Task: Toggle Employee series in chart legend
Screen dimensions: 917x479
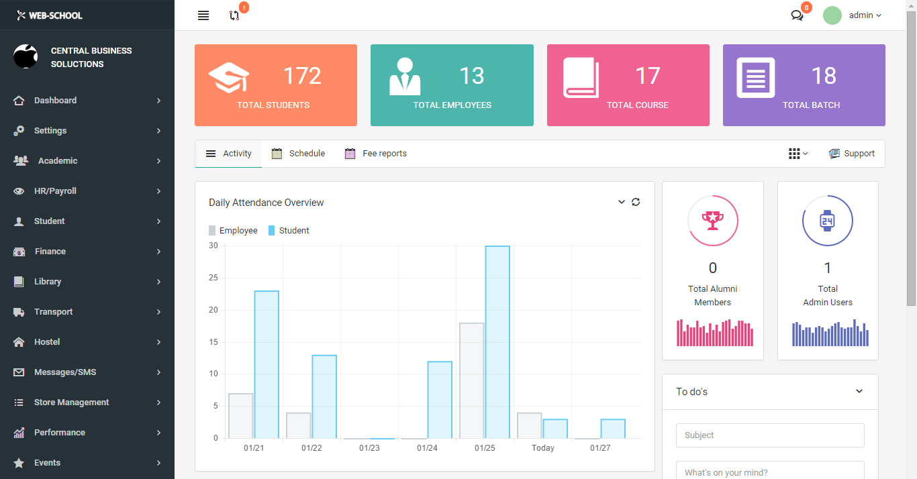Action: [233, 231]
